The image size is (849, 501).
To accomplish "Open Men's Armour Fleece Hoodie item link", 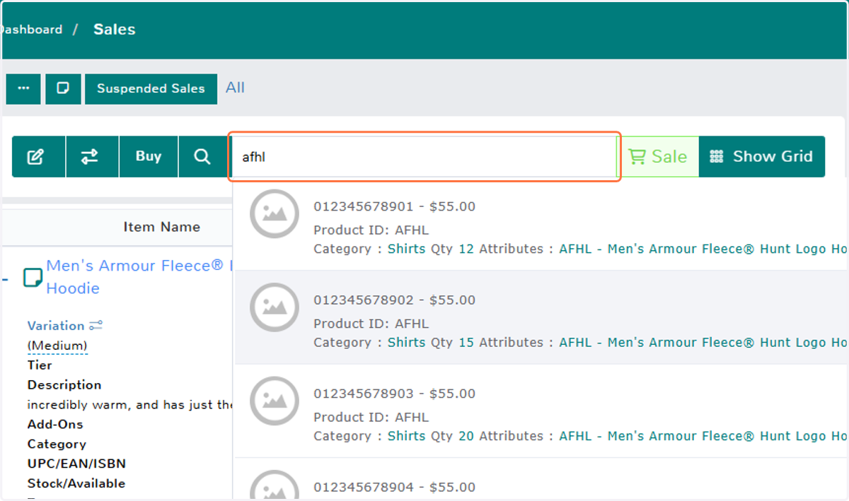I will pyautogui.click(x=139, y=277).
